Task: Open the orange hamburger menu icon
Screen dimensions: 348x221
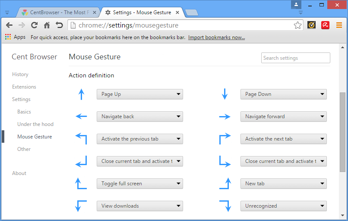Action: pos(339,25)
